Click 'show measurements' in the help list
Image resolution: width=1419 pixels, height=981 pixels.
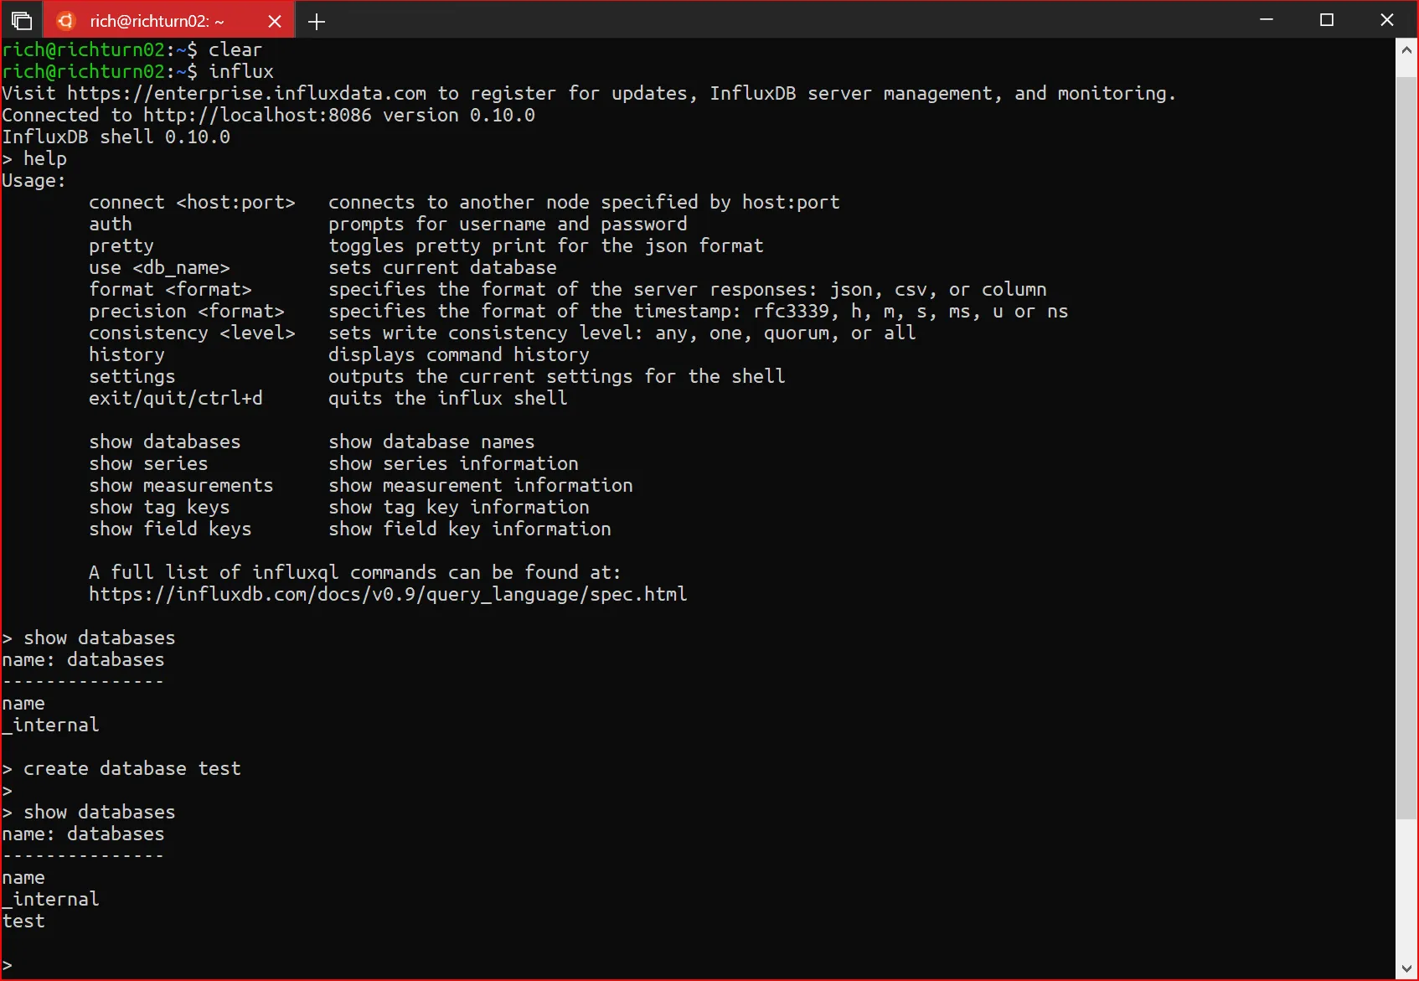(x=181, y=485)
